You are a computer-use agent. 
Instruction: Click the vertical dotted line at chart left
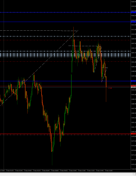[4, 84]
